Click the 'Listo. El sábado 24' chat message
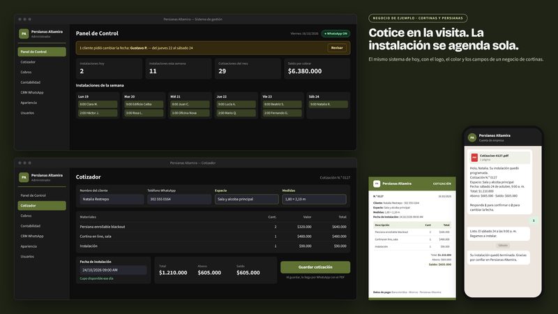Screen dimensions: 558x314 (498, 234)
